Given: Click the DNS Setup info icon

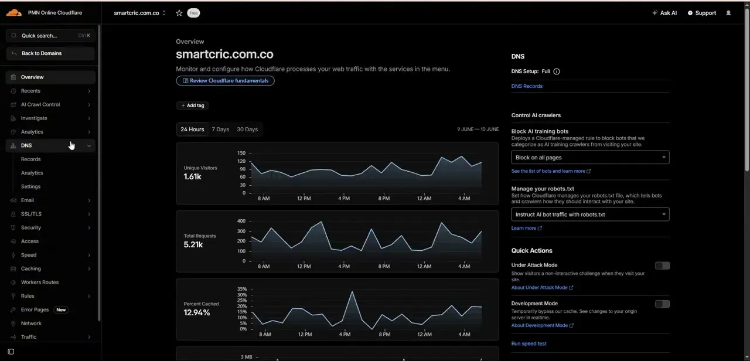Looking at the screenshot, I should coord(557,71).
